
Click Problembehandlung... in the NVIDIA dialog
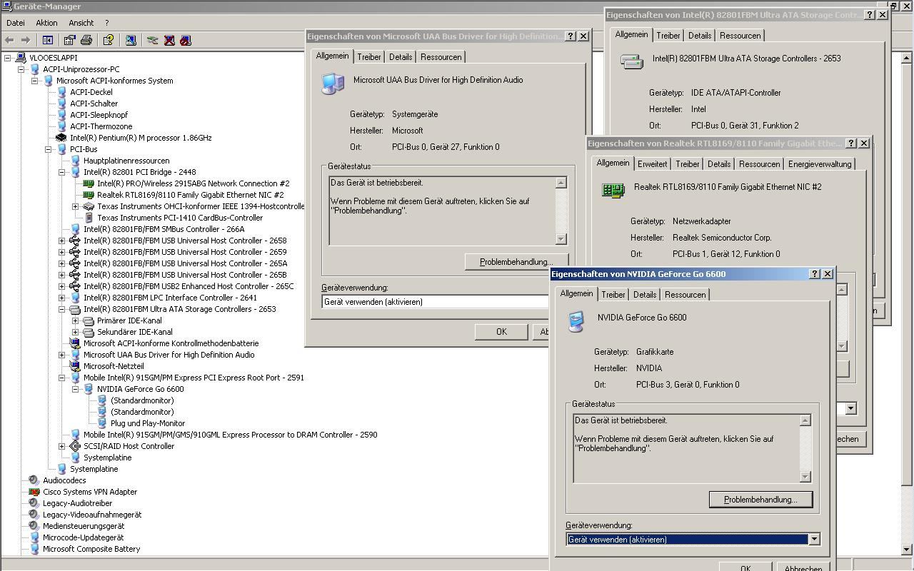760,500
